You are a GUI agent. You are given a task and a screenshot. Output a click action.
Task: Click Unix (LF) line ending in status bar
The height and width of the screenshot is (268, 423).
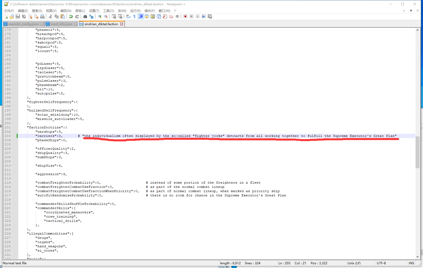354,263
